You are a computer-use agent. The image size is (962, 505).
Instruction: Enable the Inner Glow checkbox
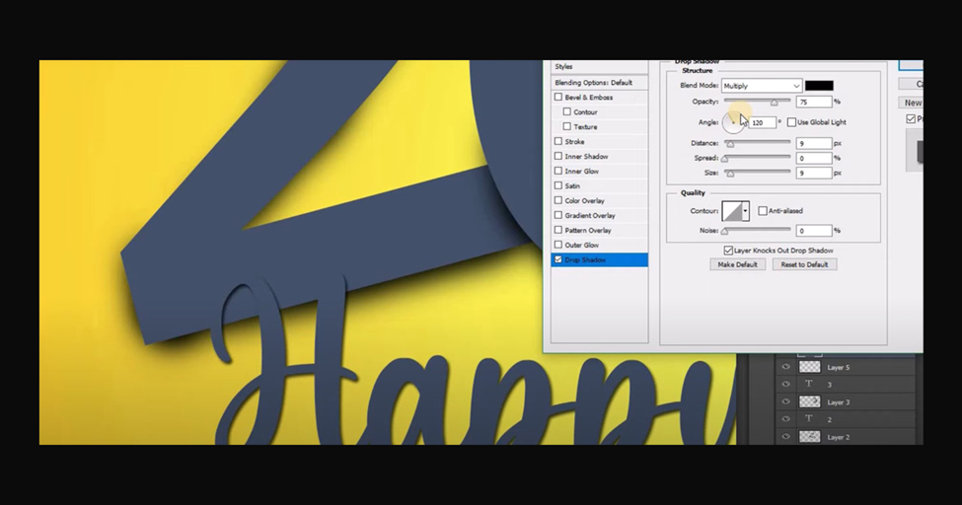558,171
